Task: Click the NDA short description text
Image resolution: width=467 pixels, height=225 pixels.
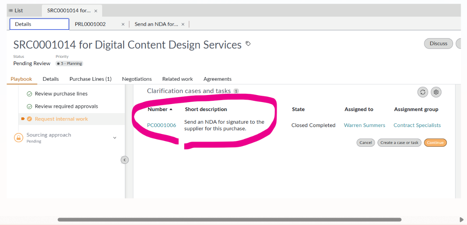Action: (224, 125)
